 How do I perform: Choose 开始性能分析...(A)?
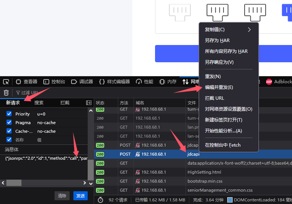(x=229, y=131)
